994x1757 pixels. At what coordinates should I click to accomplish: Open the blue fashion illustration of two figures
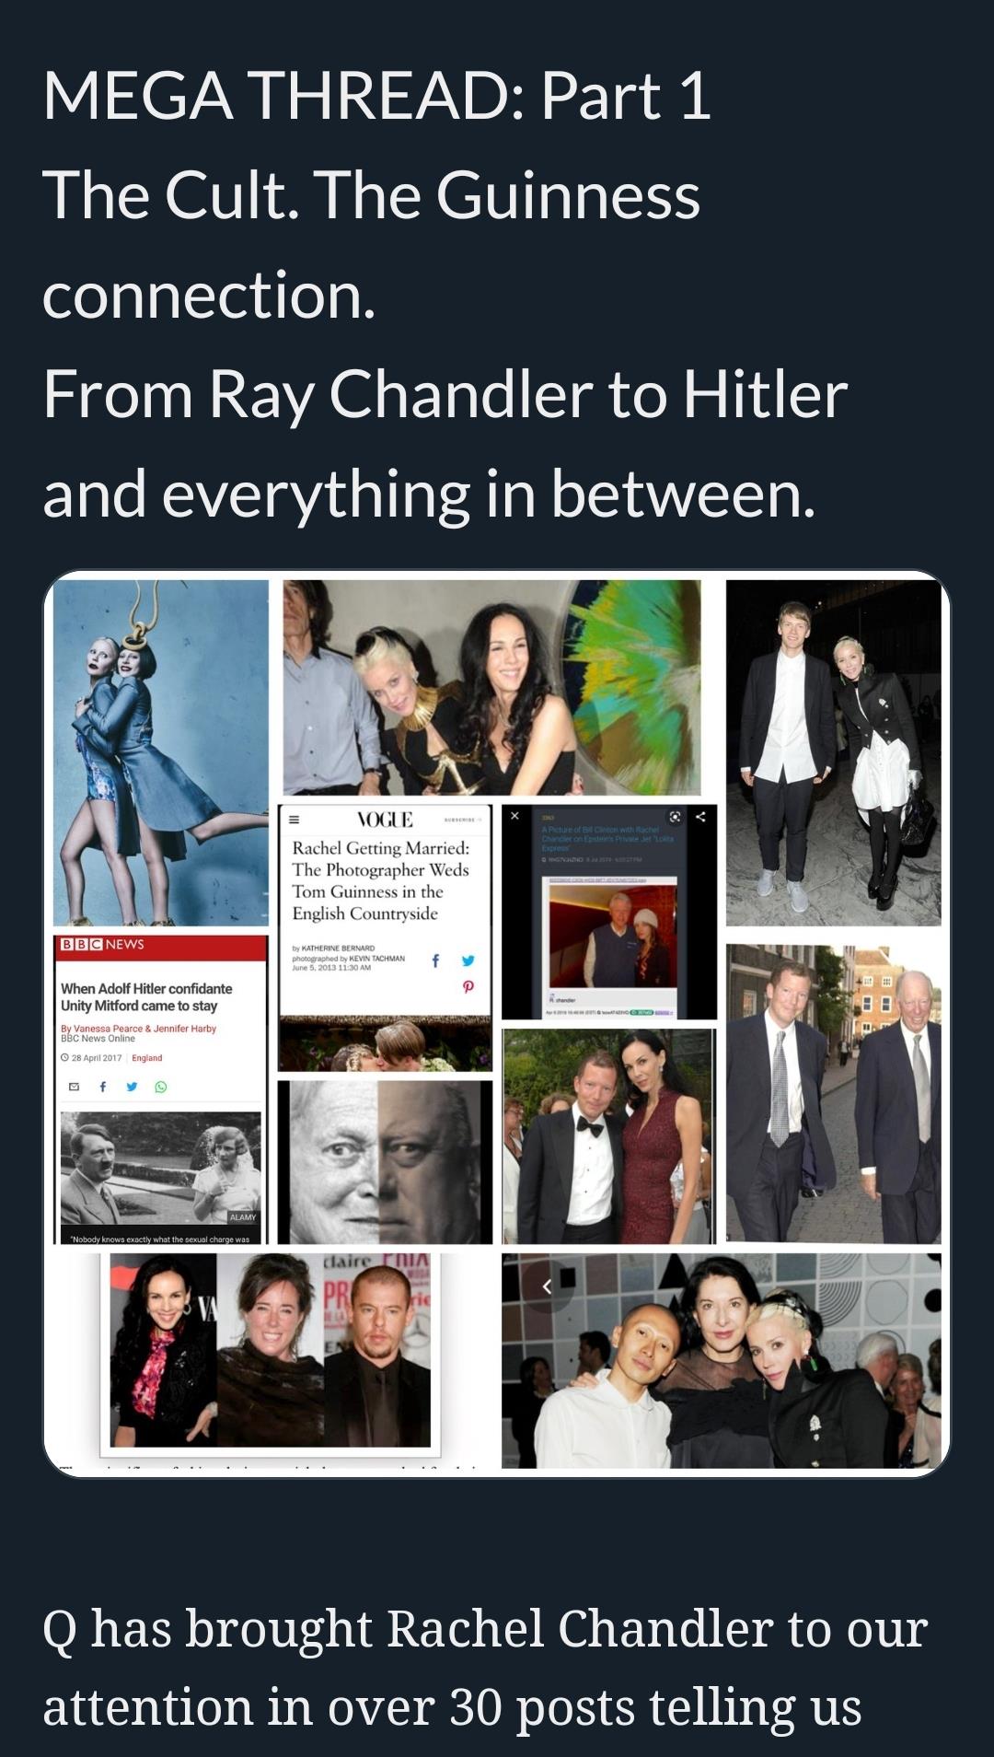coord(161,752)
